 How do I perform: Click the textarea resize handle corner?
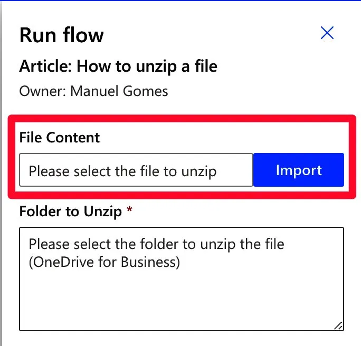[x=338, y=325]
